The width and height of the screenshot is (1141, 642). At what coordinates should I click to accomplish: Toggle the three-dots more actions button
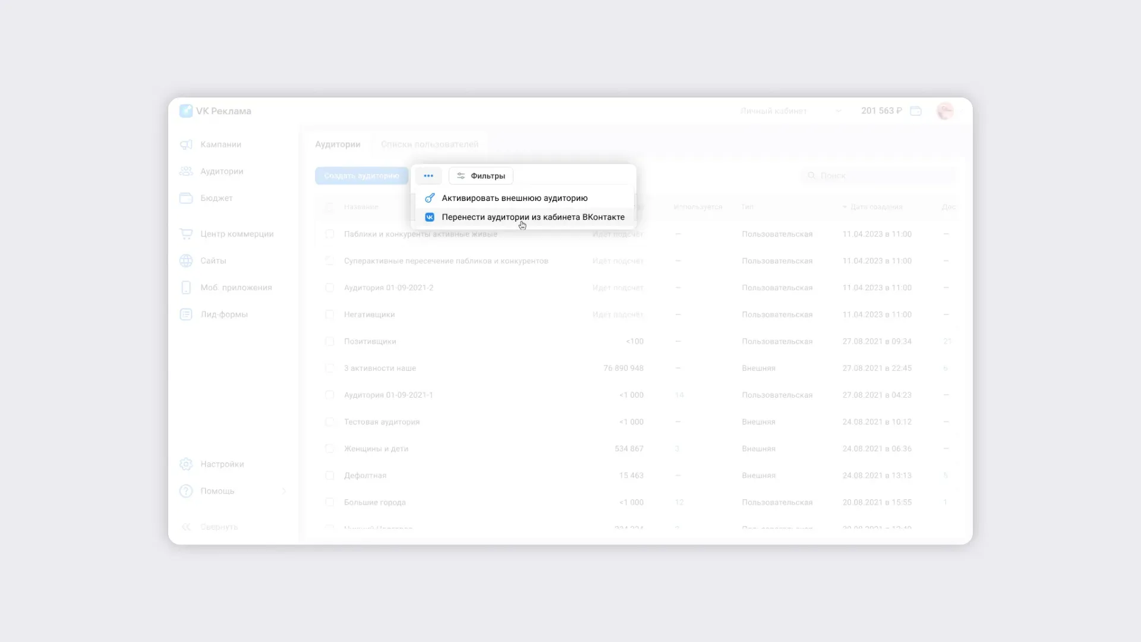(428, 176)
